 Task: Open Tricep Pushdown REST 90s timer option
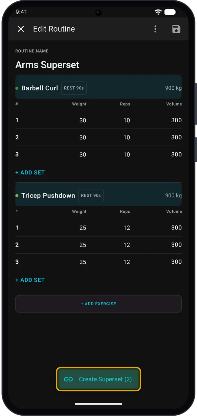point(91,195)
